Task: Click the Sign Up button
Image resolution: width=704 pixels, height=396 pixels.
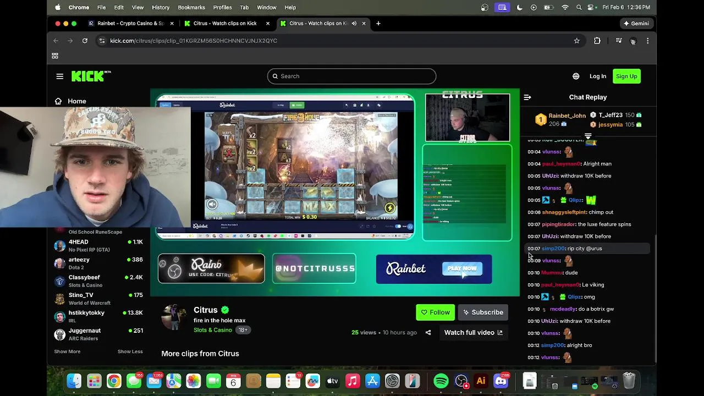Action: tap(626, 76)
